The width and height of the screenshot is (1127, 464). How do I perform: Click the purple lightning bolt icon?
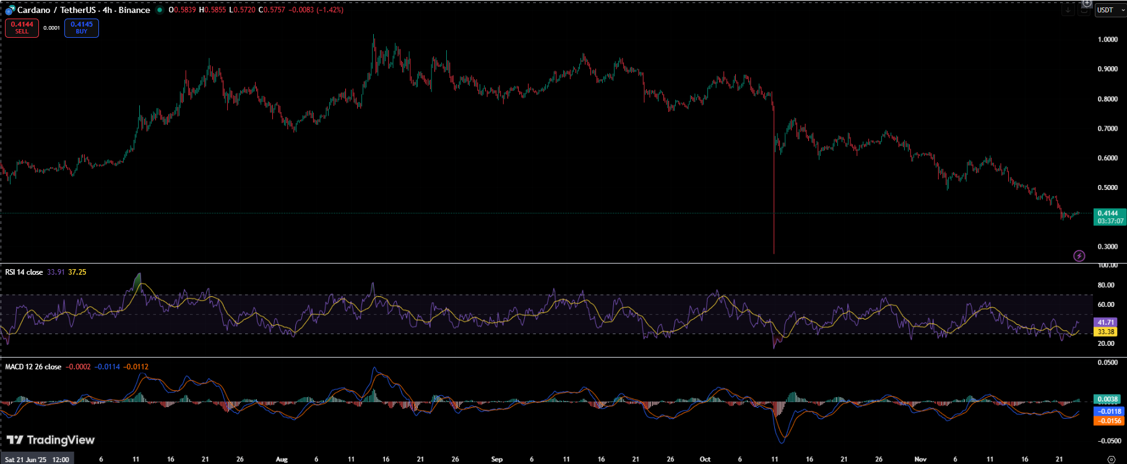pyautogui.click(x=1079, y=256)
